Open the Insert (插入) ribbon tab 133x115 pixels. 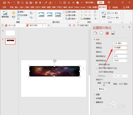17,7
